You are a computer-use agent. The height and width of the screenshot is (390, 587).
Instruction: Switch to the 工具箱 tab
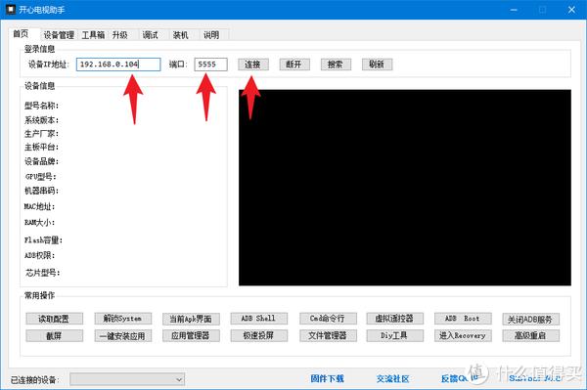pos(93,35)
